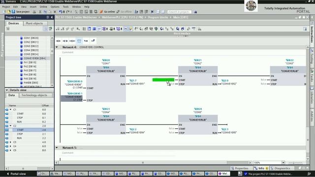This screenshot has height=177, width=315.
Task: Expand the C4 node in Details view
Action: point(11,146)
